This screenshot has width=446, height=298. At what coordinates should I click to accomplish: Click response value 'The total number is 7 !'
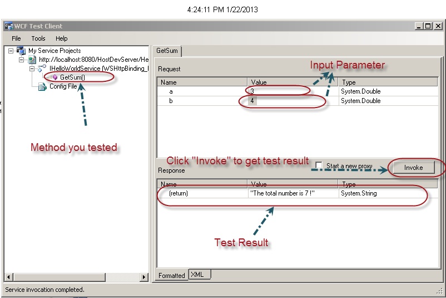tap(282, 193)
